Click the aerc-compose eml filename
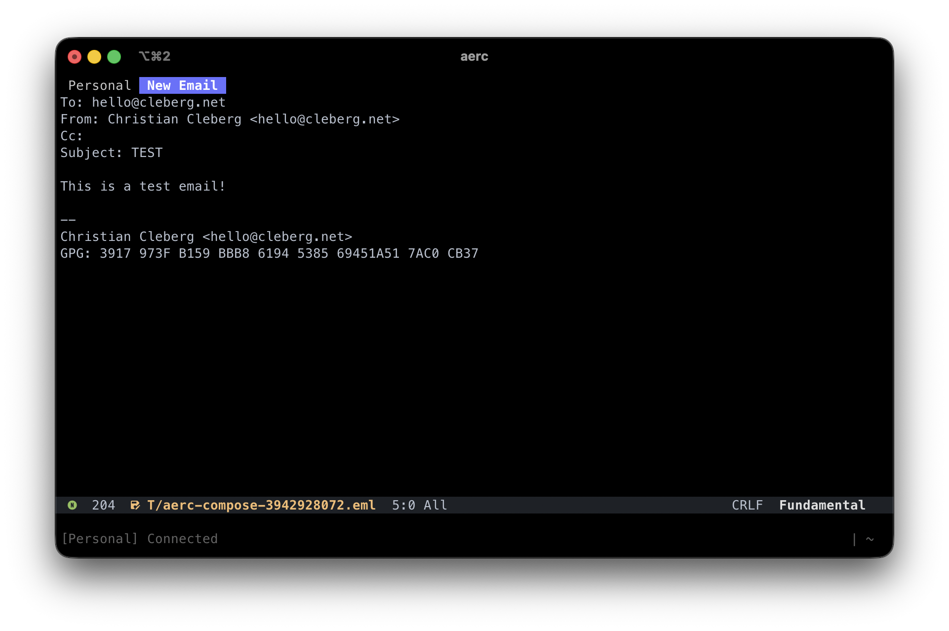Viewport: 949px width, 631px height. (x=261, y=505)
